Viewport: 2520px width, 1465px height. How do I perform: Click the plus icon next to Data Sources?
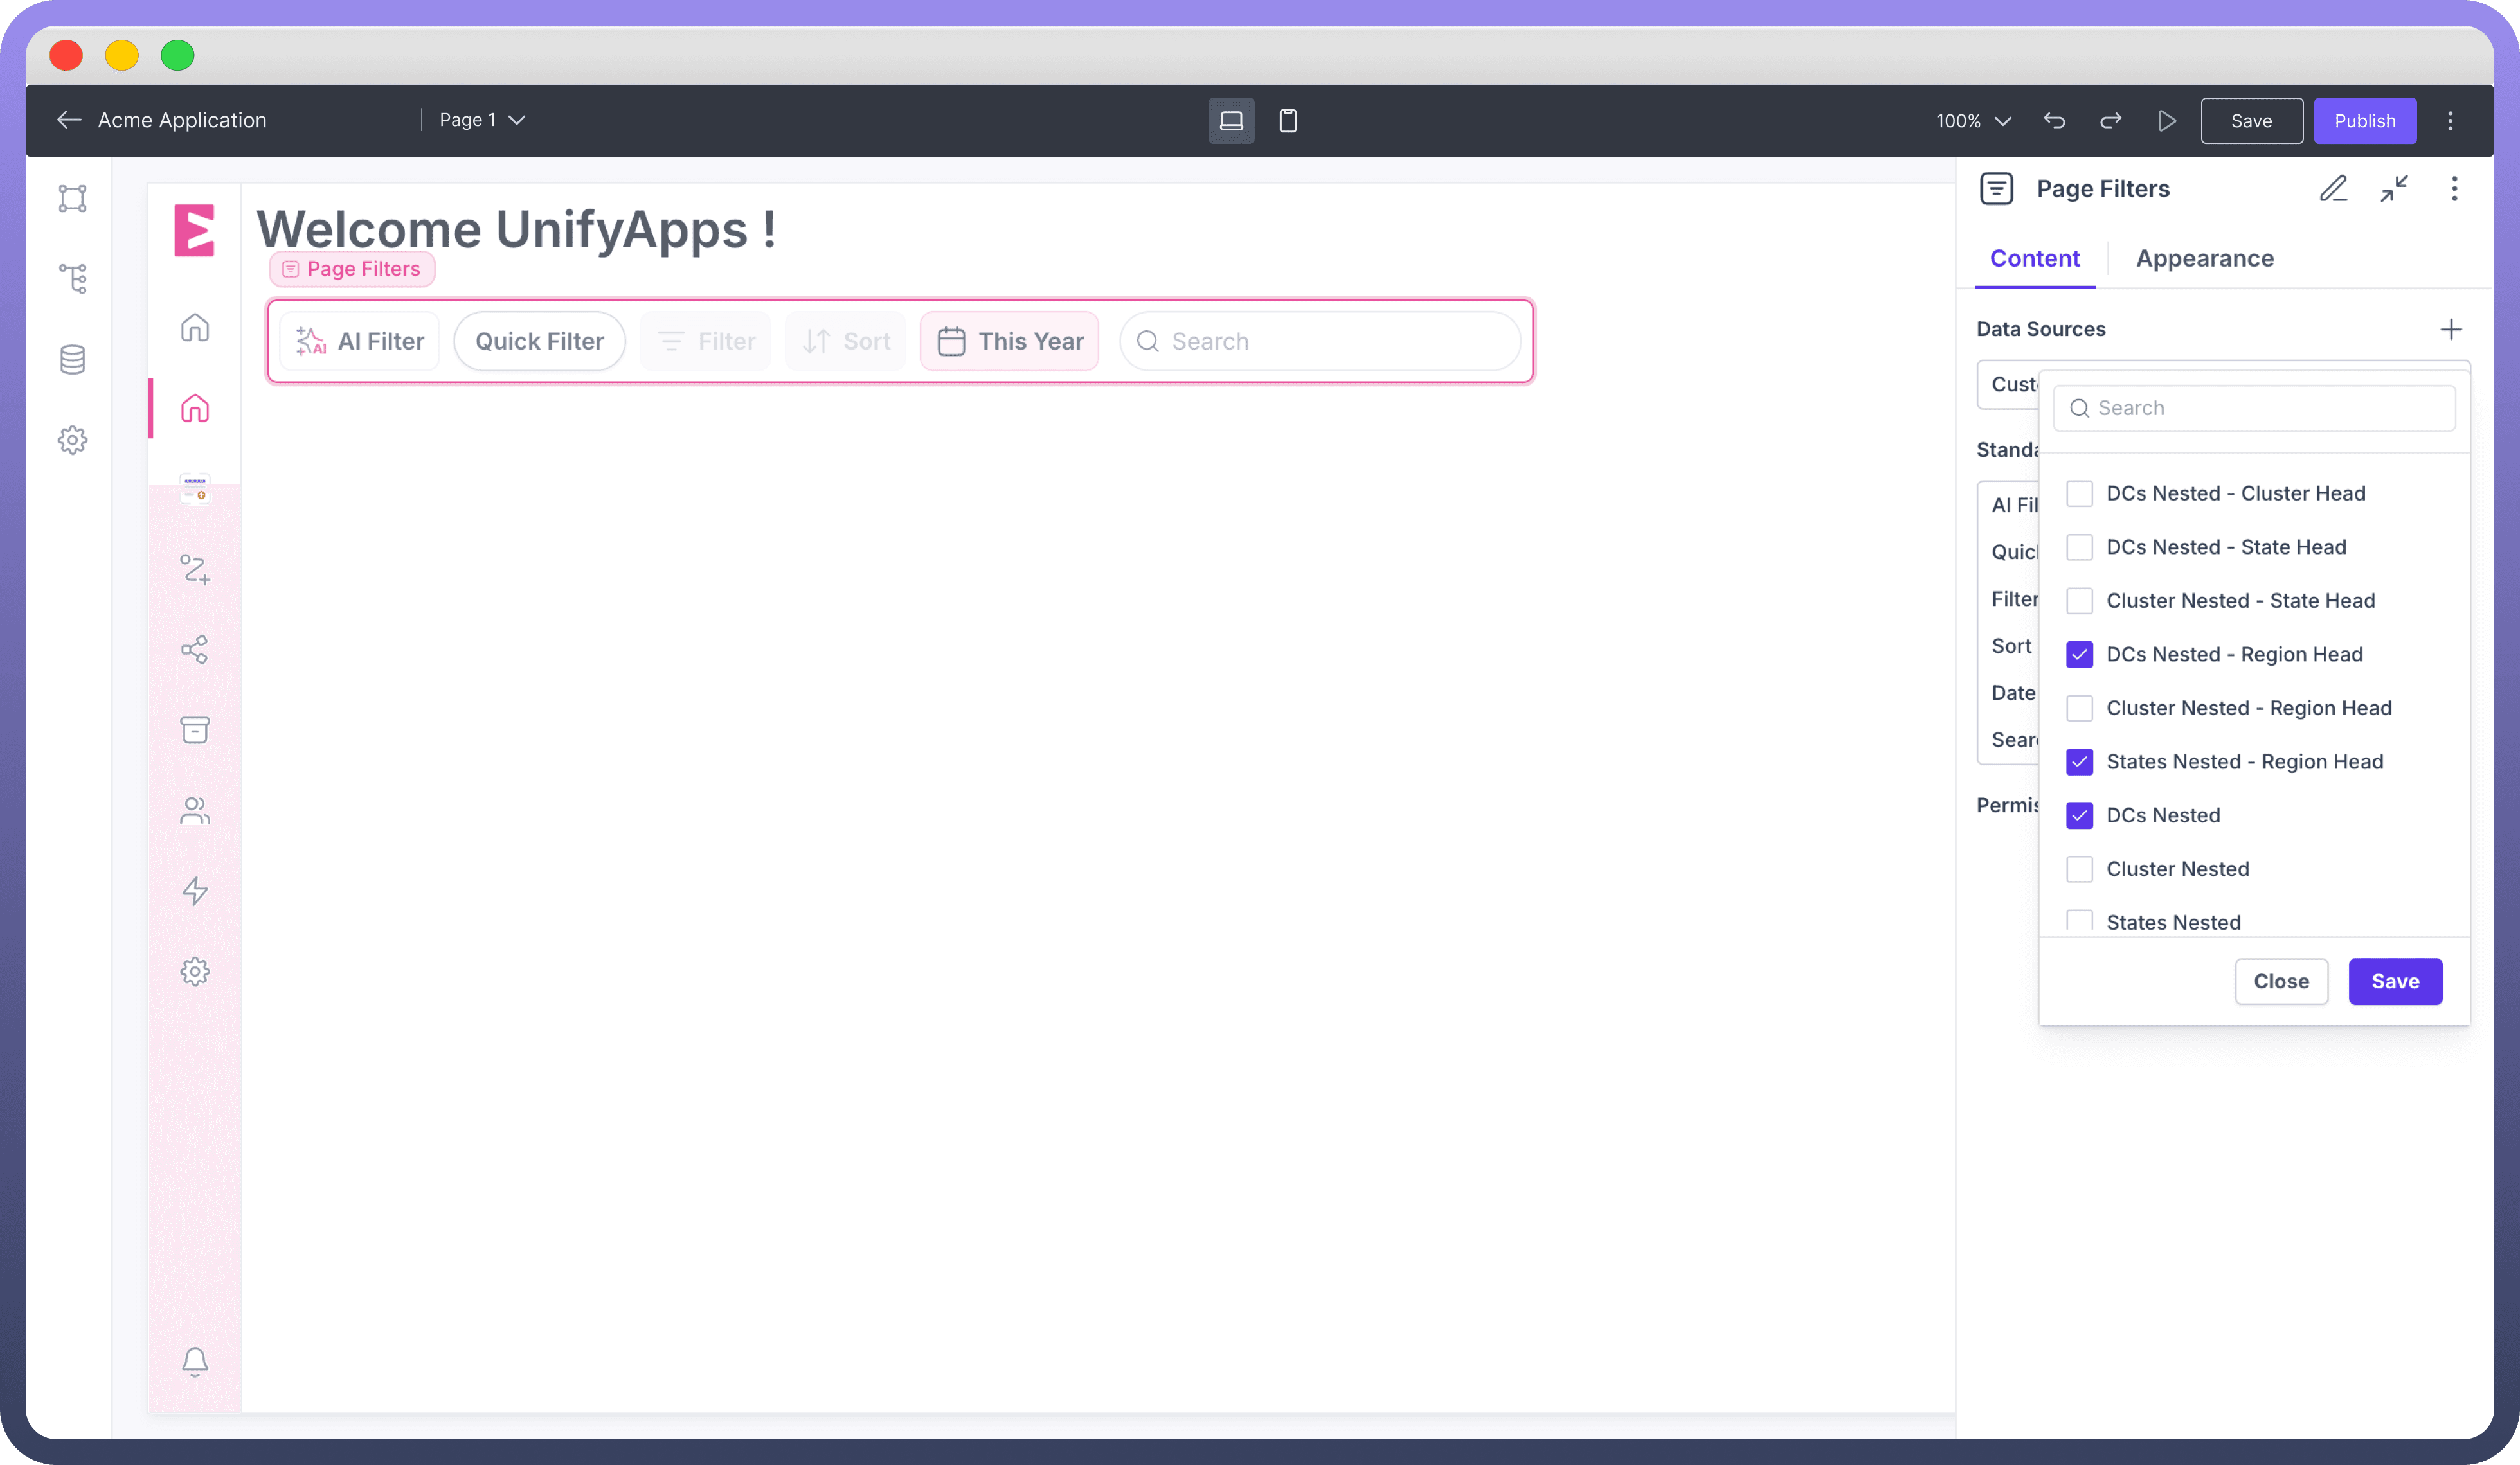tap(2450, 330)
